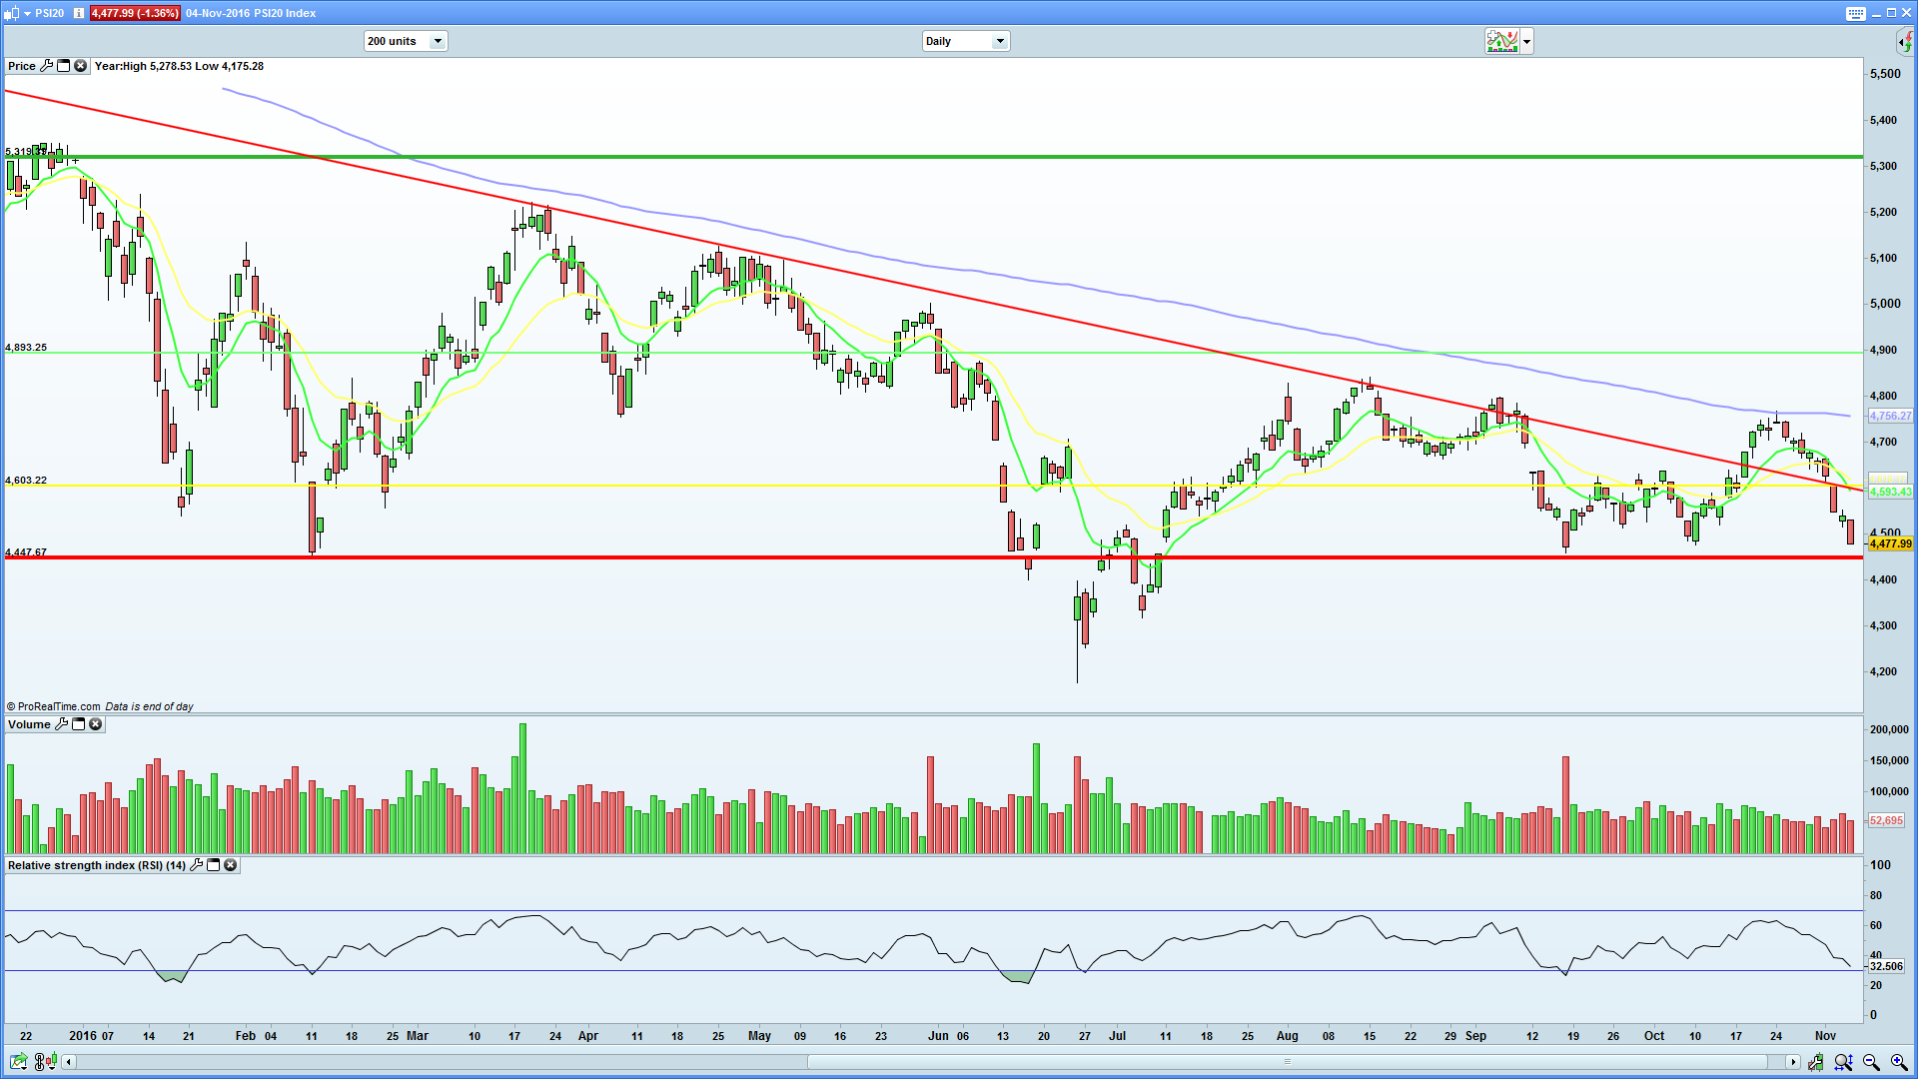Open the add indicator button in toolbar
The width and height of the screenshot is (1918, 1079).
pyautogui.click(x=1501, y=41)
